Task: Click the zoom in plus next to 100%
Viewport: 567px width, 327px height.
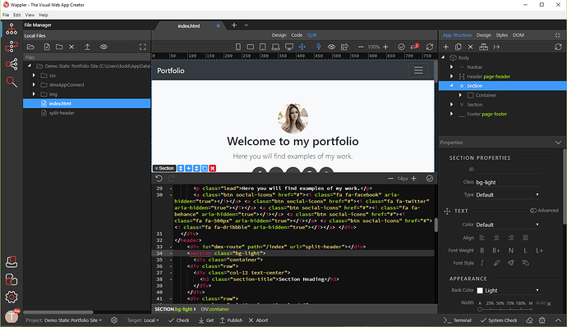Action: tap(385, 47)
